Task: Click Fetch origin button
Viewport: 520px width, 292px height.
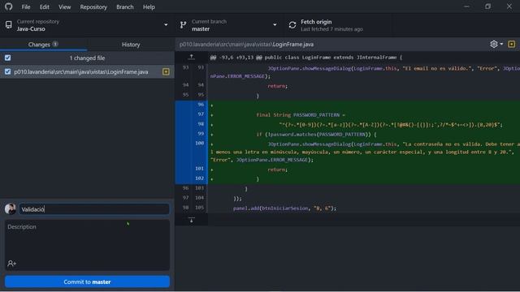Action: point(337,25)
